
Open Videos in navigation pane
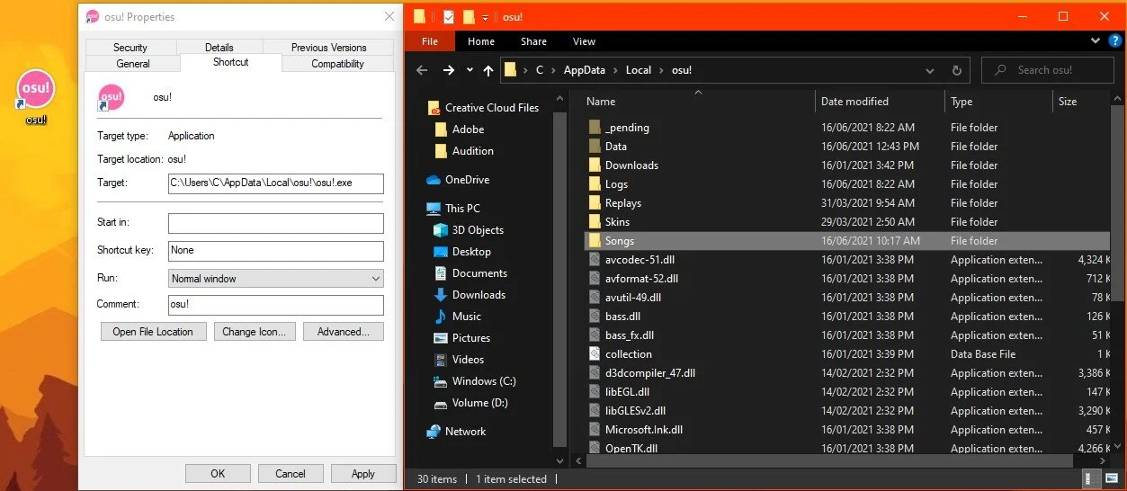(459, 359)
